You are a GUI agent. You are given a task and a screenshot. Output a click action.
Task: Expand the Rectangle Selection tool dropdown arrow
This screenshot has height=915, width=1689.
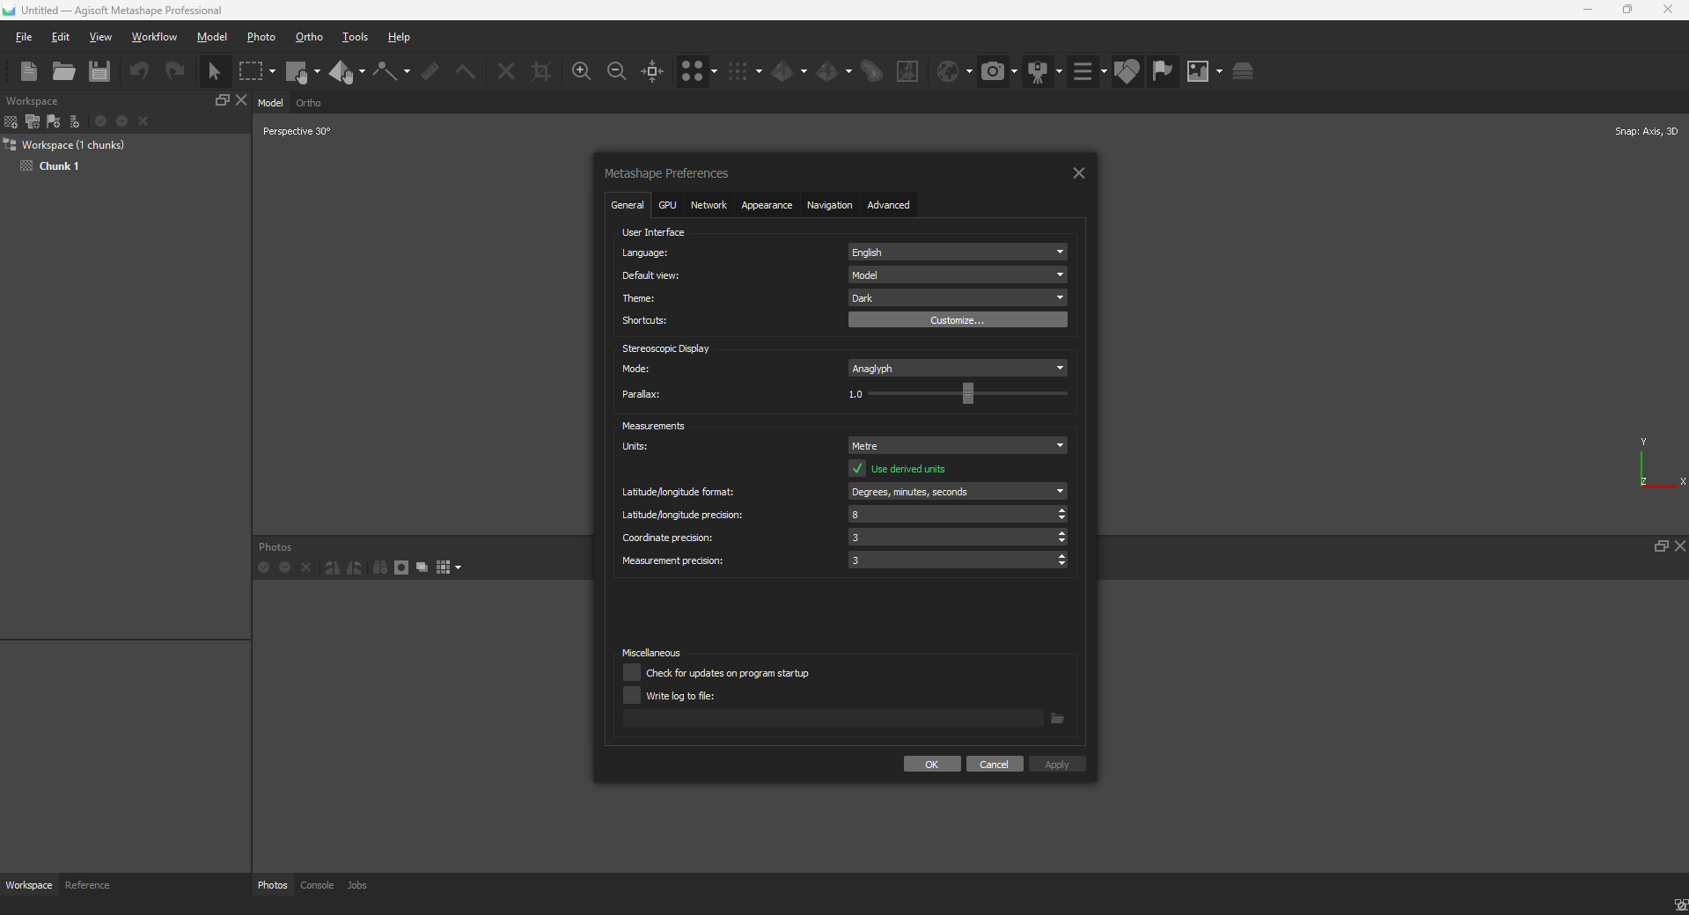[272, 72]
